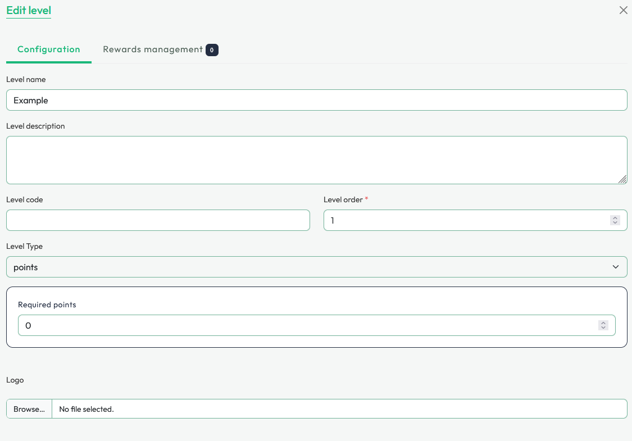The width and height of the screenshot is (632, 441).
Task: Click the "No file selected." file area
Action: [x=337, y=409]
